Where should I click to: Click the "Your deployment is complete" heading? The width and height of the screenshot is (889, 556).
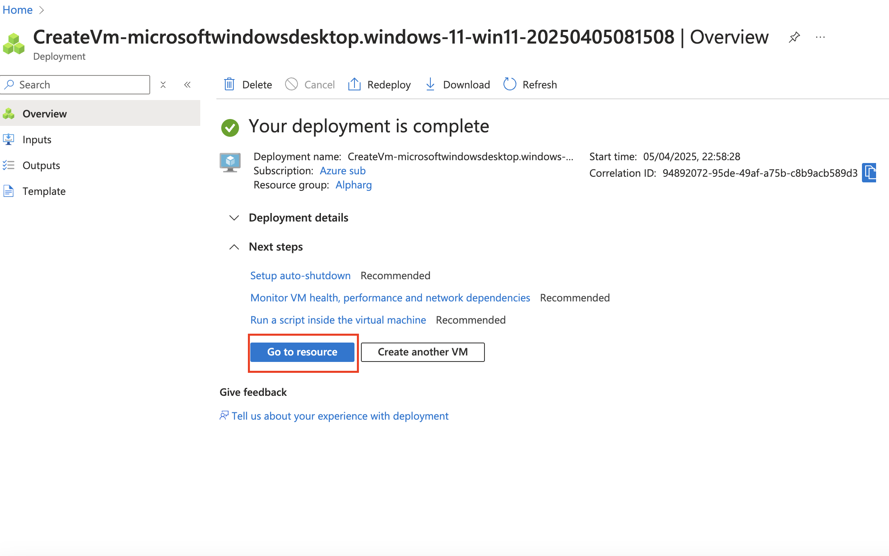[369, 126]
